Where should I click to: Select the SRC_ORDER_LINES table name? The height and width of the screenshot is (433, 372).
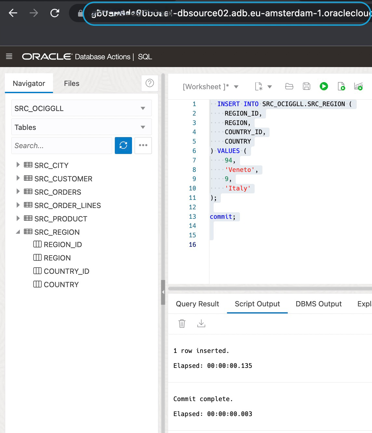point(68,205)
